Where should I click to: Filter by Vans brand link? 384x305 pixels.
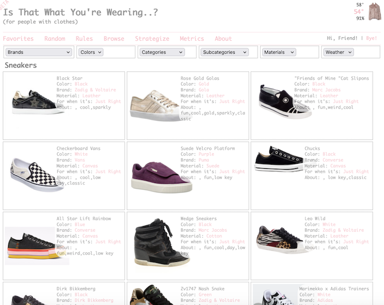tap(80, 160)
